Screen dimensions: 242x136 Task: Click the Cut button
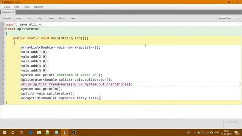(29, 18)
